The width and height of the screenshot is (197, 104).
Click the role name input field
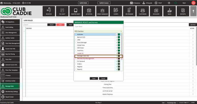click(98, 27)
